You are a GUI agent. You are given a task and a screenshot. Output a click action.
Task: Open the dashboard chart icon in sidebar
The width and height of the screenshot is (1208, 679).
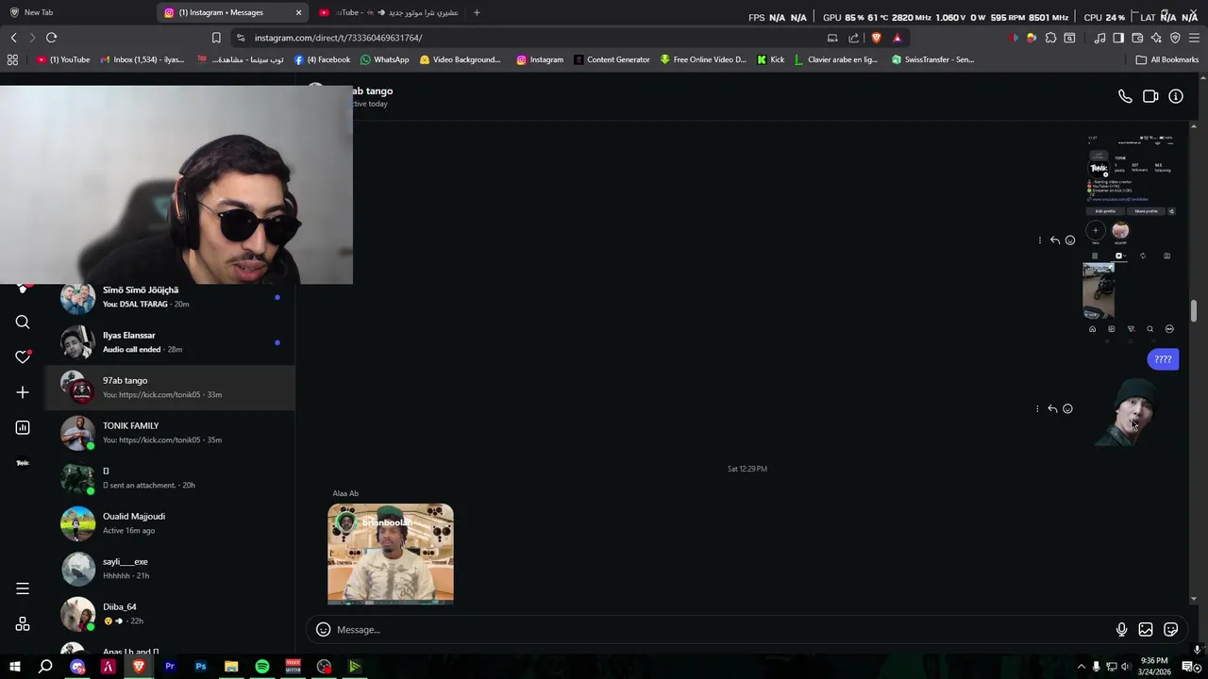tap(23, 427)
